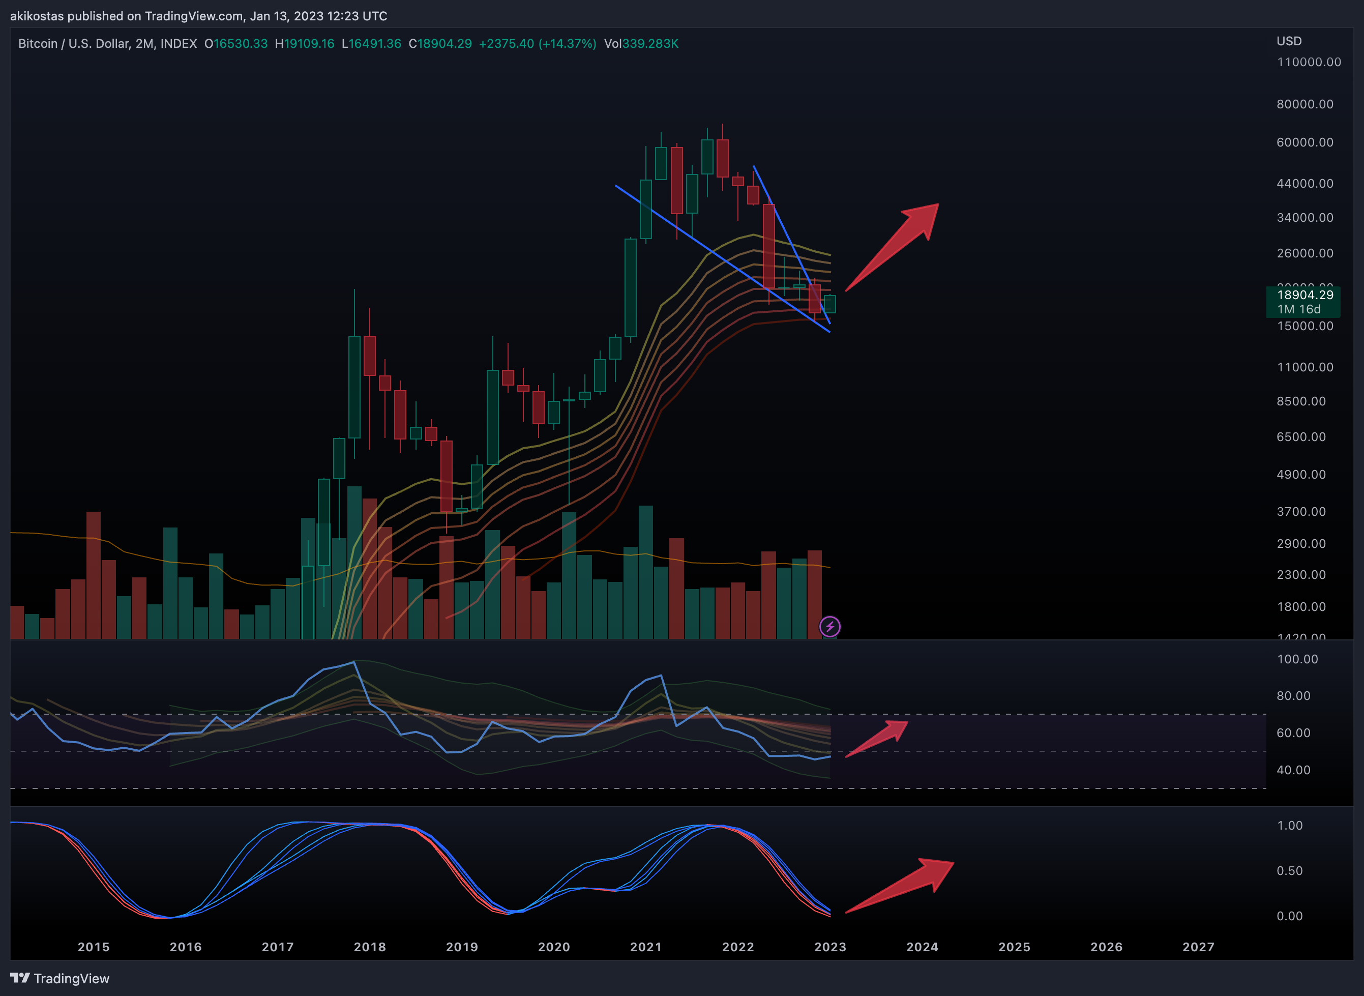
Task: Click the 1.00 level on oscillator axis
Action: 1289,826
